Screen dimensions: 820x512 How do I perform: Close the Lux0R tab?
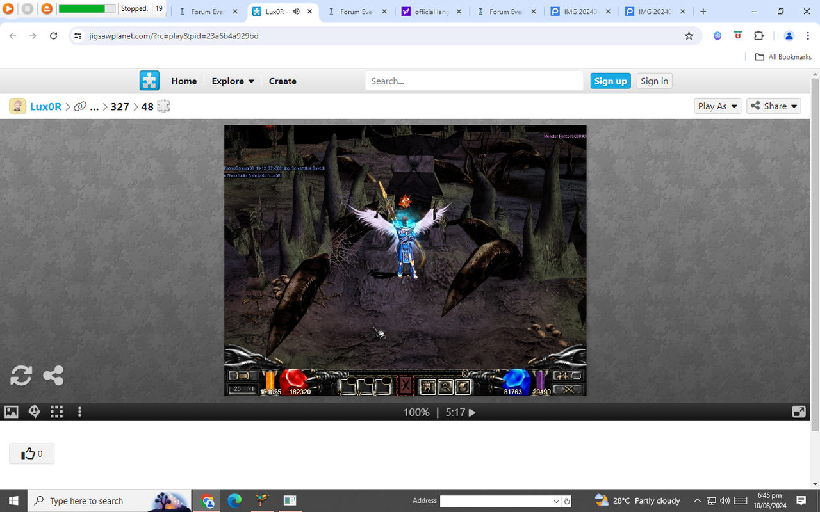(x=310, y=12)
